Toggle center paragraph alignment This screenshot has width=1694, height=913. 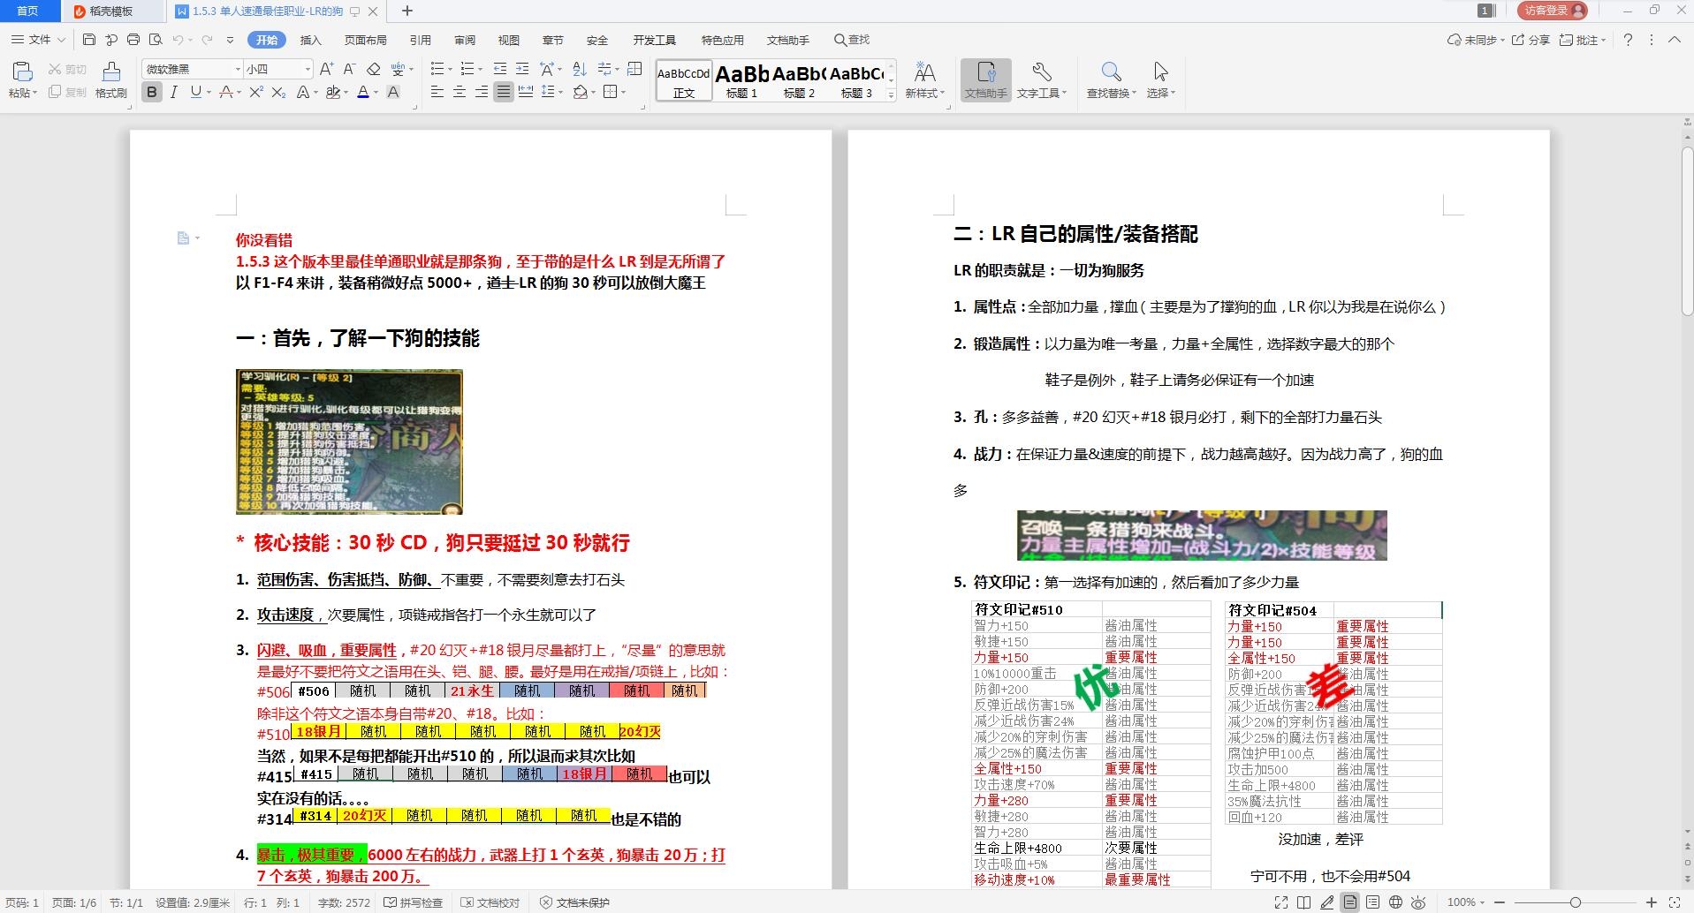coord(460,92)
